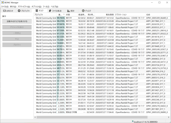171x123 pixels.
Task: Sort by the アプリケーション column header
Action: (x=130, y=15)
